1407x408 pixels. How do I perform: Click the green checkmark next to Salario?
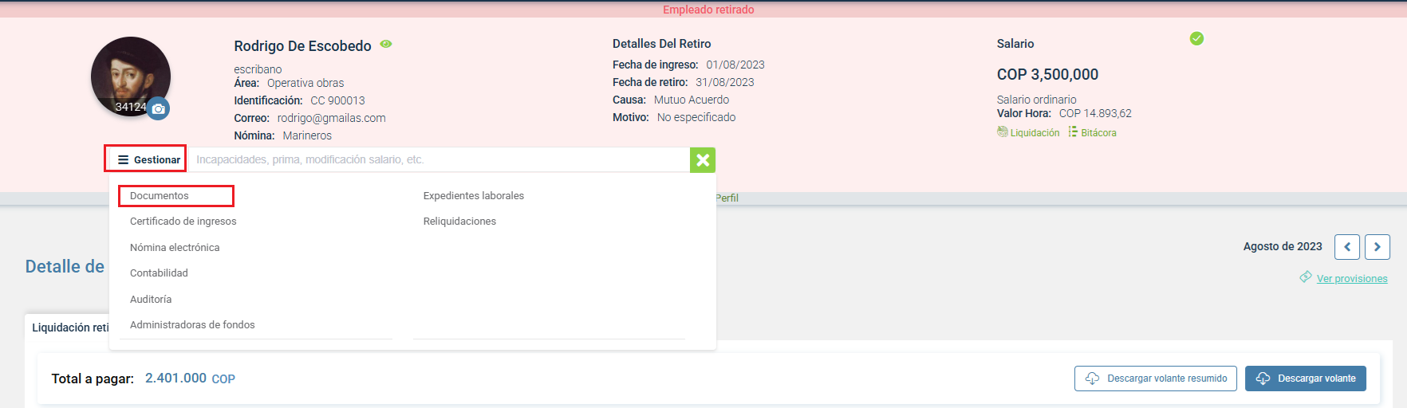click(x=1196, y=38)
